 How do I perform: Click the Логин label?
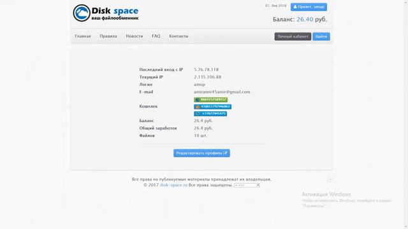point(146,85)
